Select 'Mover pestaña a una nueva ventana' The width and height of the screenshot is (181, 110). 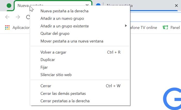pyautogui.click(x=72, y=41)
